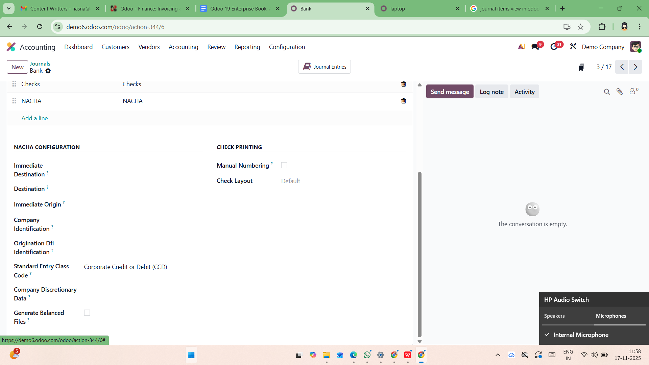This screenshot has width=649, height=365.
Task: Click the paperclip attachments icon
Action: coord(620,92)
